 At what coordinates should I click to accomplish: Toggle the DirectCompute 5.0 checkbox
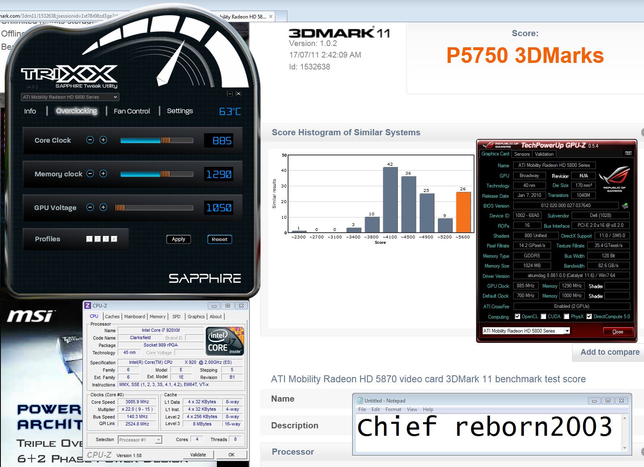point(589,317)
